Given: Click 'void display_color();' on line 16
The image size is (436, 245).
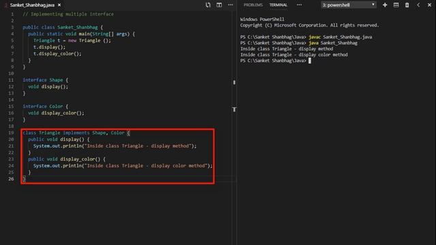Looking at the screenshot, I should click(x=56, y=113).
